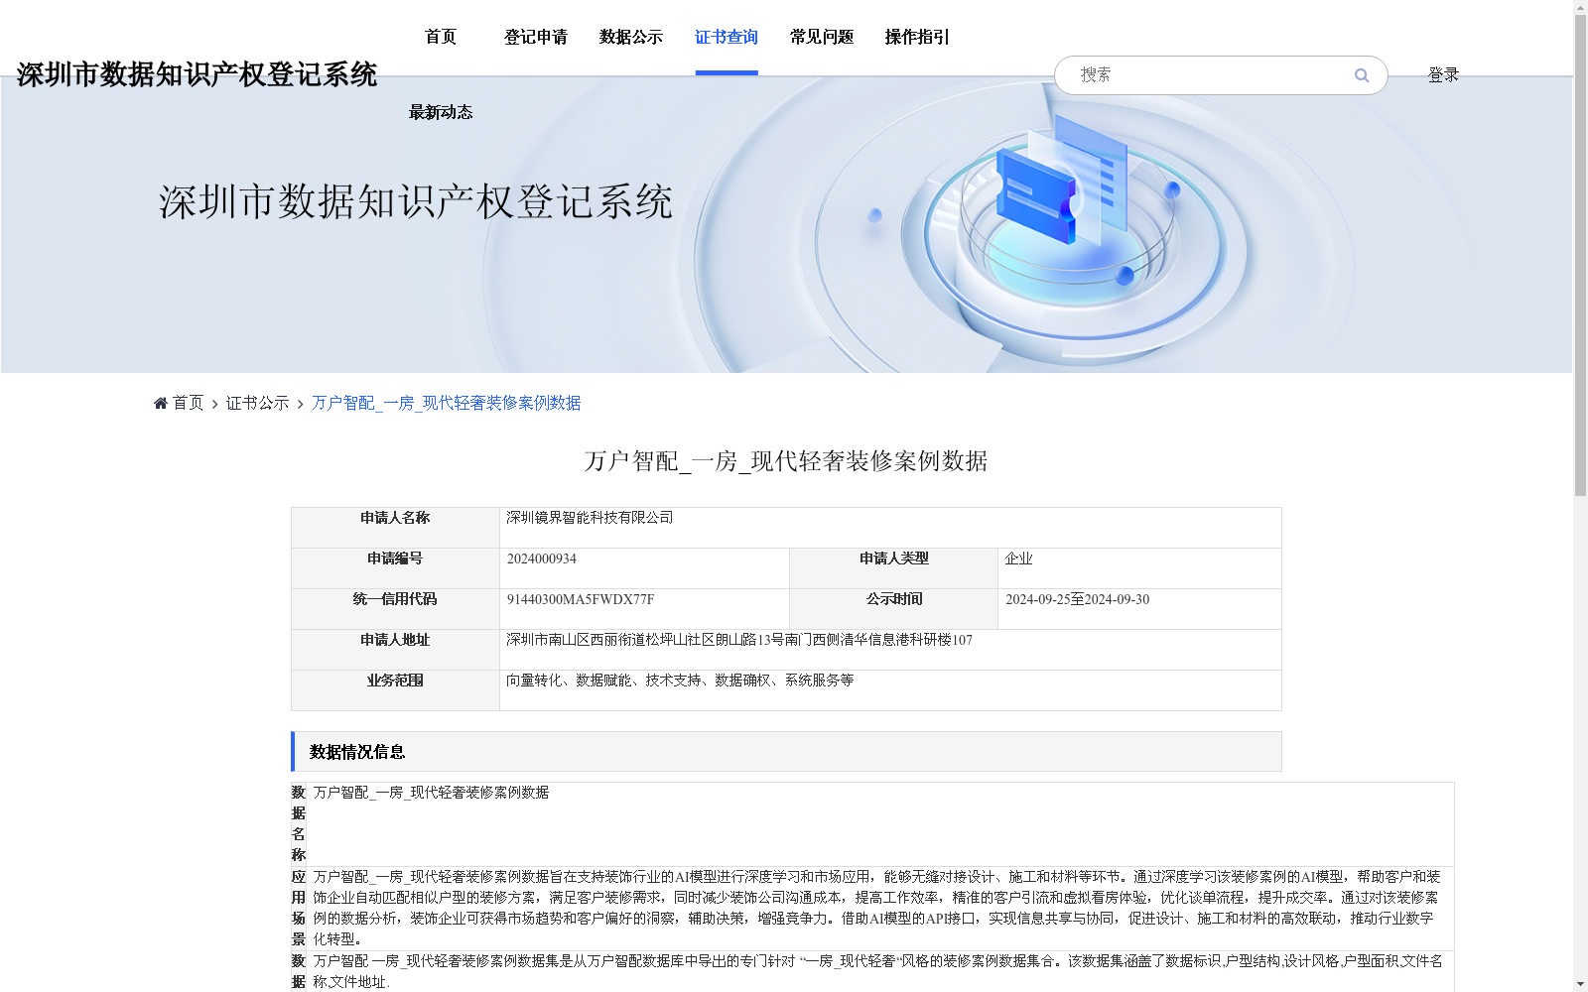This screenshot has width=1588, height=992.
Task: Open the 常见问题 menu item
Action: pos(822,37)
